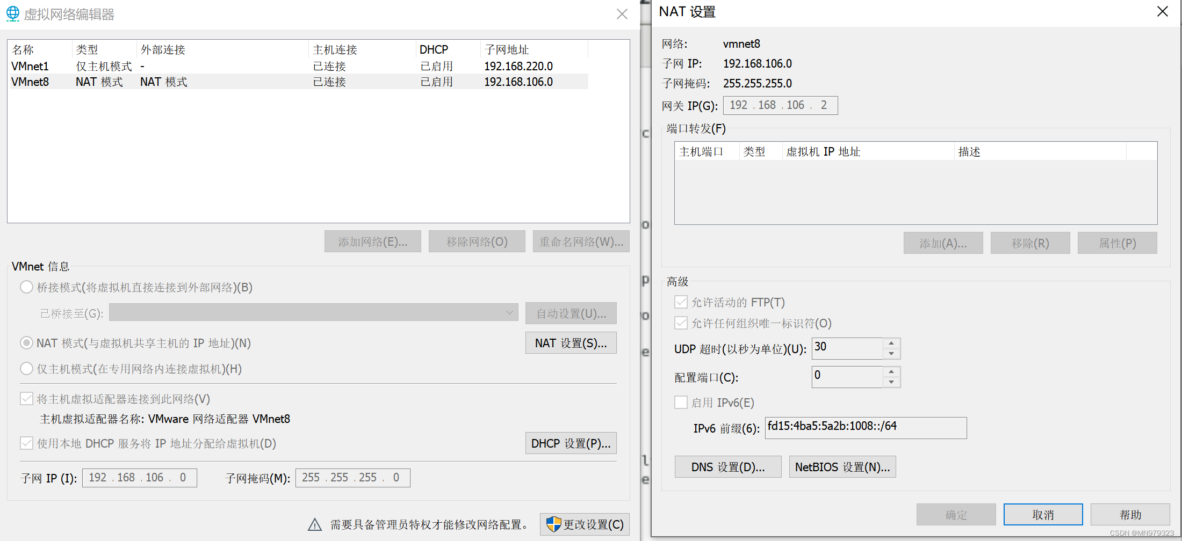Click the warning triangle icon beside the admin privileges notice
1182x541 pixels.
click(315, 524)
